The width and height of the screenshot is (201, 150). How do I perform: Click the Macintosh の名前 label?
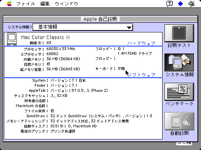click(x=32, y=106)
